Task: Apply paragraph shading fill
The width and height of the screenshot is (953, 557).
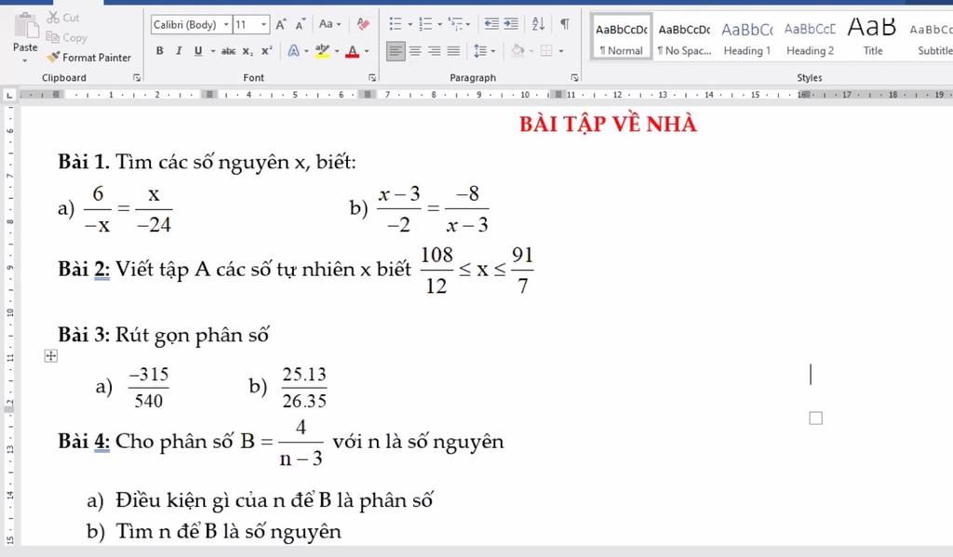Action: point(517,51)
